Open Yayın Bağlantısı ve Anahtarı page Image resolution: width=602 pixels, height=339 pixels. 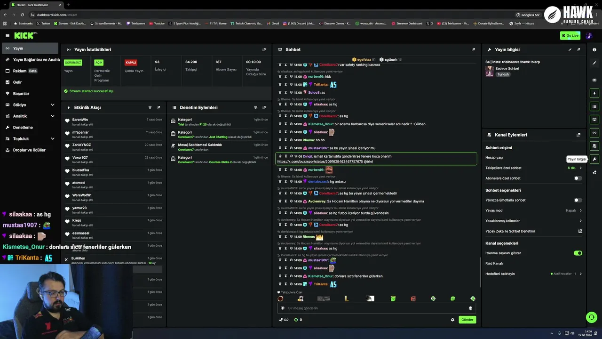pos(31,59)
